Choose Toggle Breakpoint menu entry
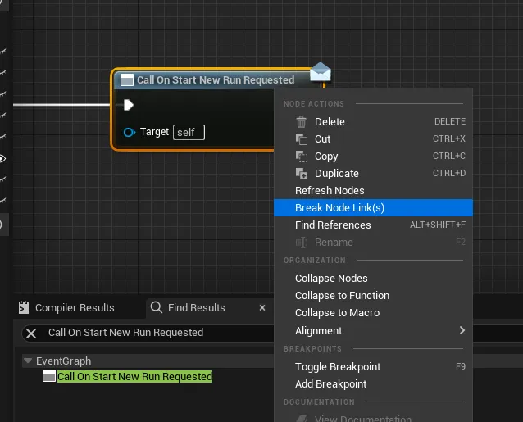The width and height of the screenshot is (523, 422). pyautogui.click(x=373, y=366)
